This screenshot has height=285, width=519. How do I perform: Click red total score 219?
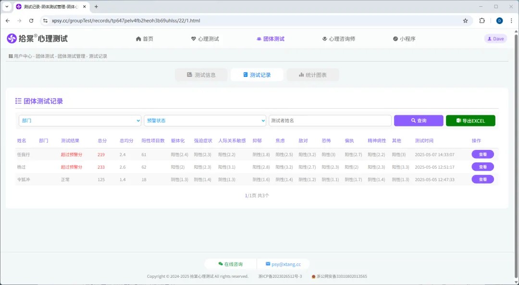101,155
